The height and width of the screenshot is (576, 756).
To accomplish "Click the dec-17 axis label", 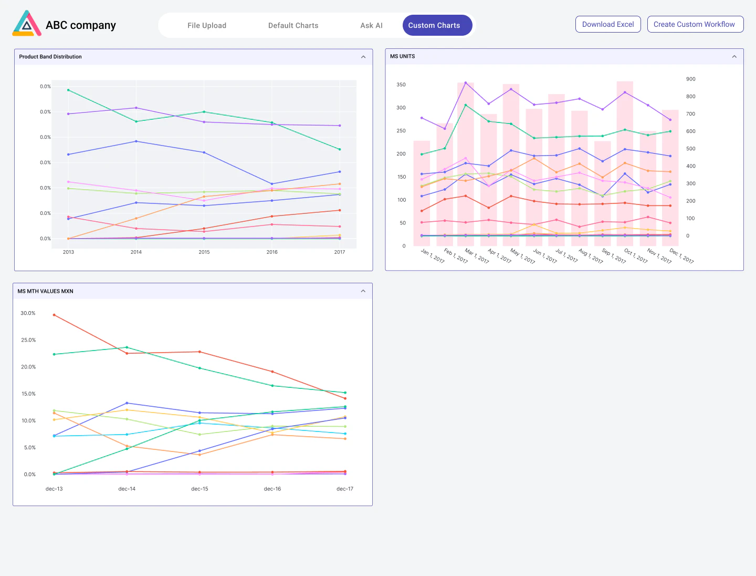I will 344,488.
